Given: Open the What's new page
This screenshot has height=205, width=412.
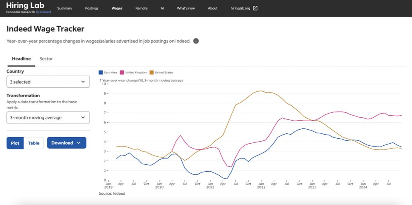Looking at the screenshot, I should tap(186, 8).
